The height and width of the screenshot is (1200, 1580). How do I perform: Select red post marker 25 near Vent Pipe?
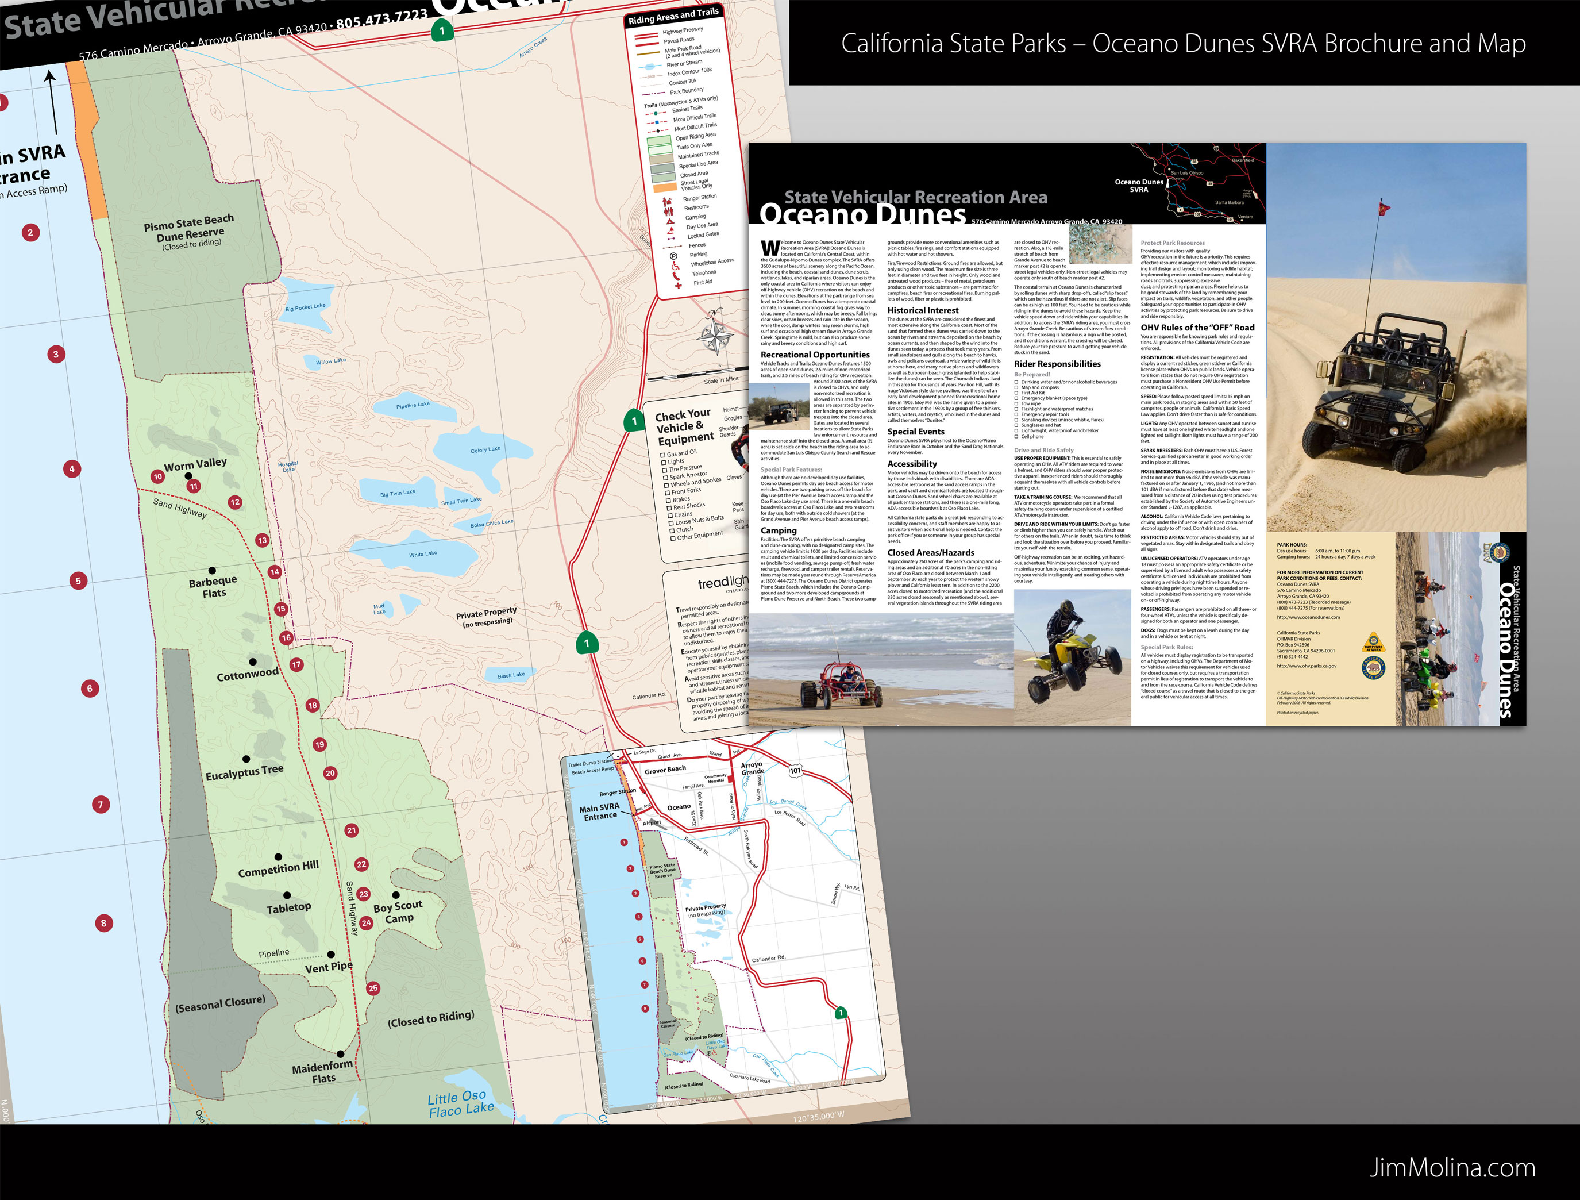coord(373,989)
